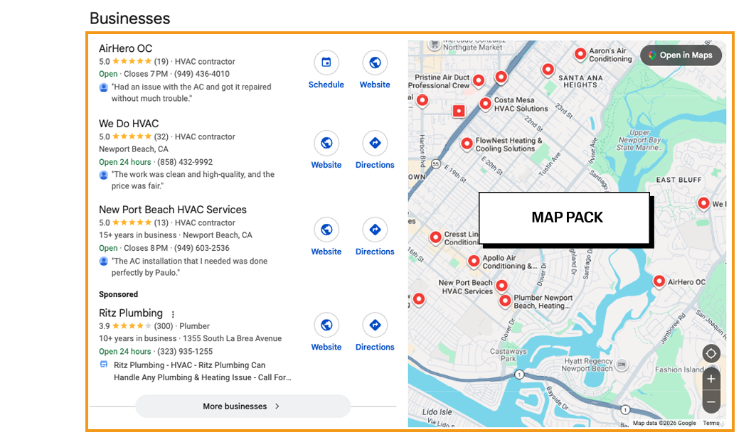
Task: Click the Hyatt Regency Newport Beach hotel icon
Action: 622,364
